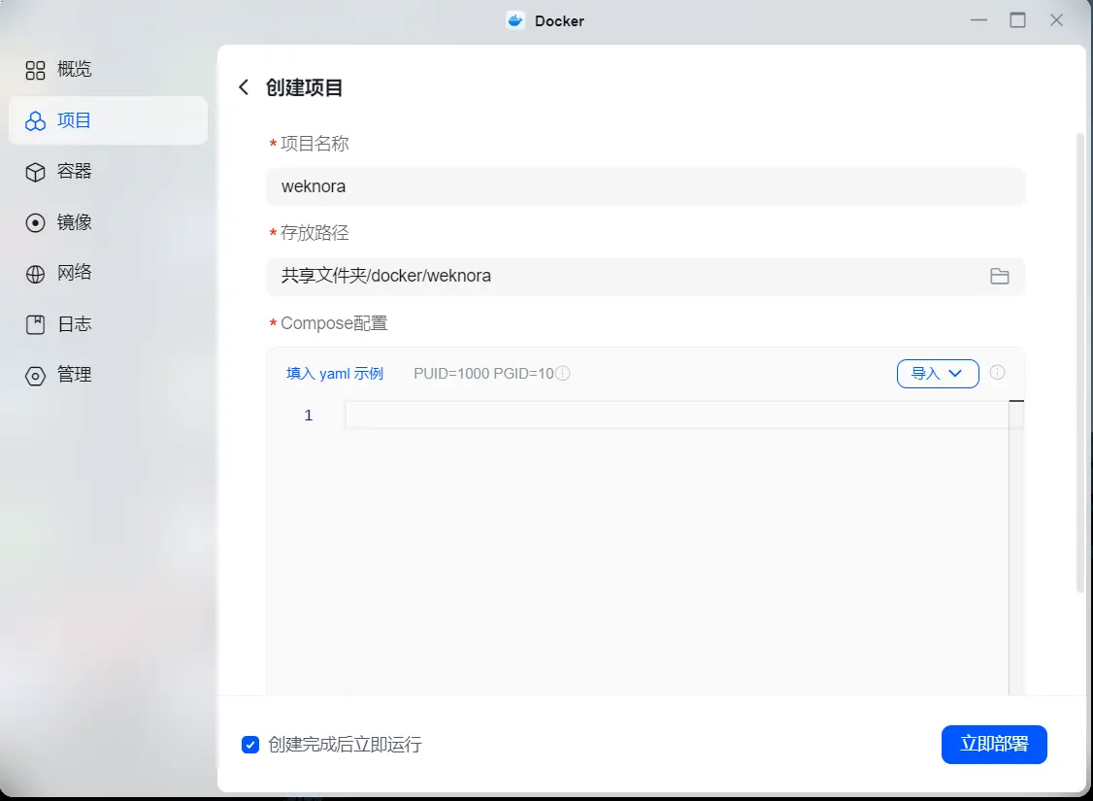1093x801 pixels.
Task: Open 管理 management section
Action: pyautogui.click(x=108, y=375)
